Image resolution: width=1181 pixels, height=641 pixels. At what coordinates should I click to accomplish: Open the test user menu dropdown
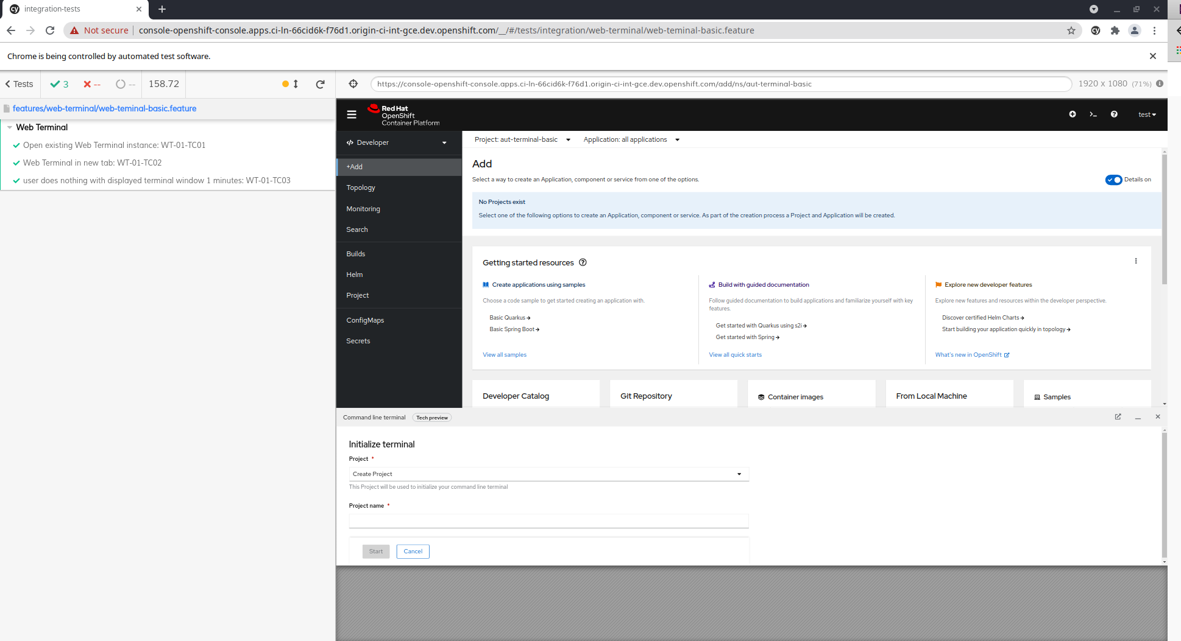click(x=1147, y=114)
